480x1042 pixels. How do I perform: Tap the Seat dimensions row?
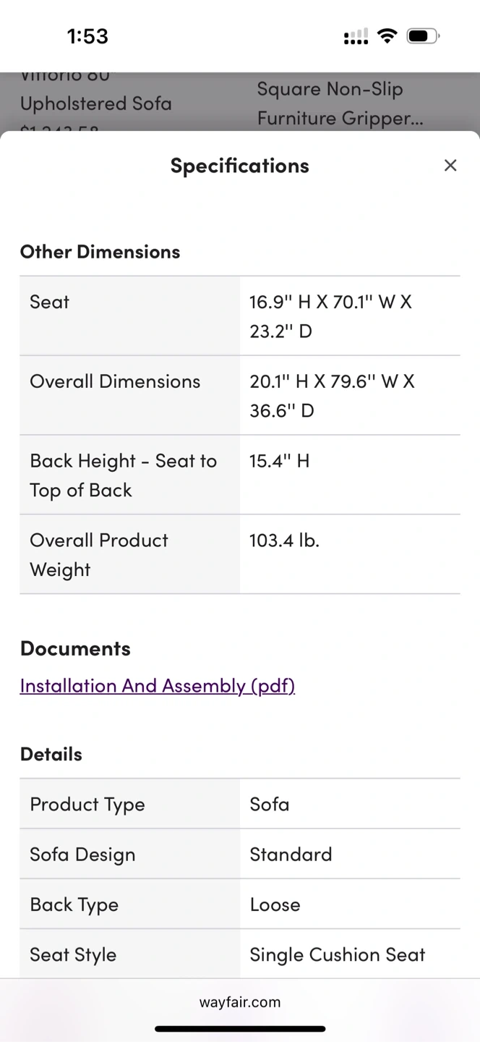[240, 316]
